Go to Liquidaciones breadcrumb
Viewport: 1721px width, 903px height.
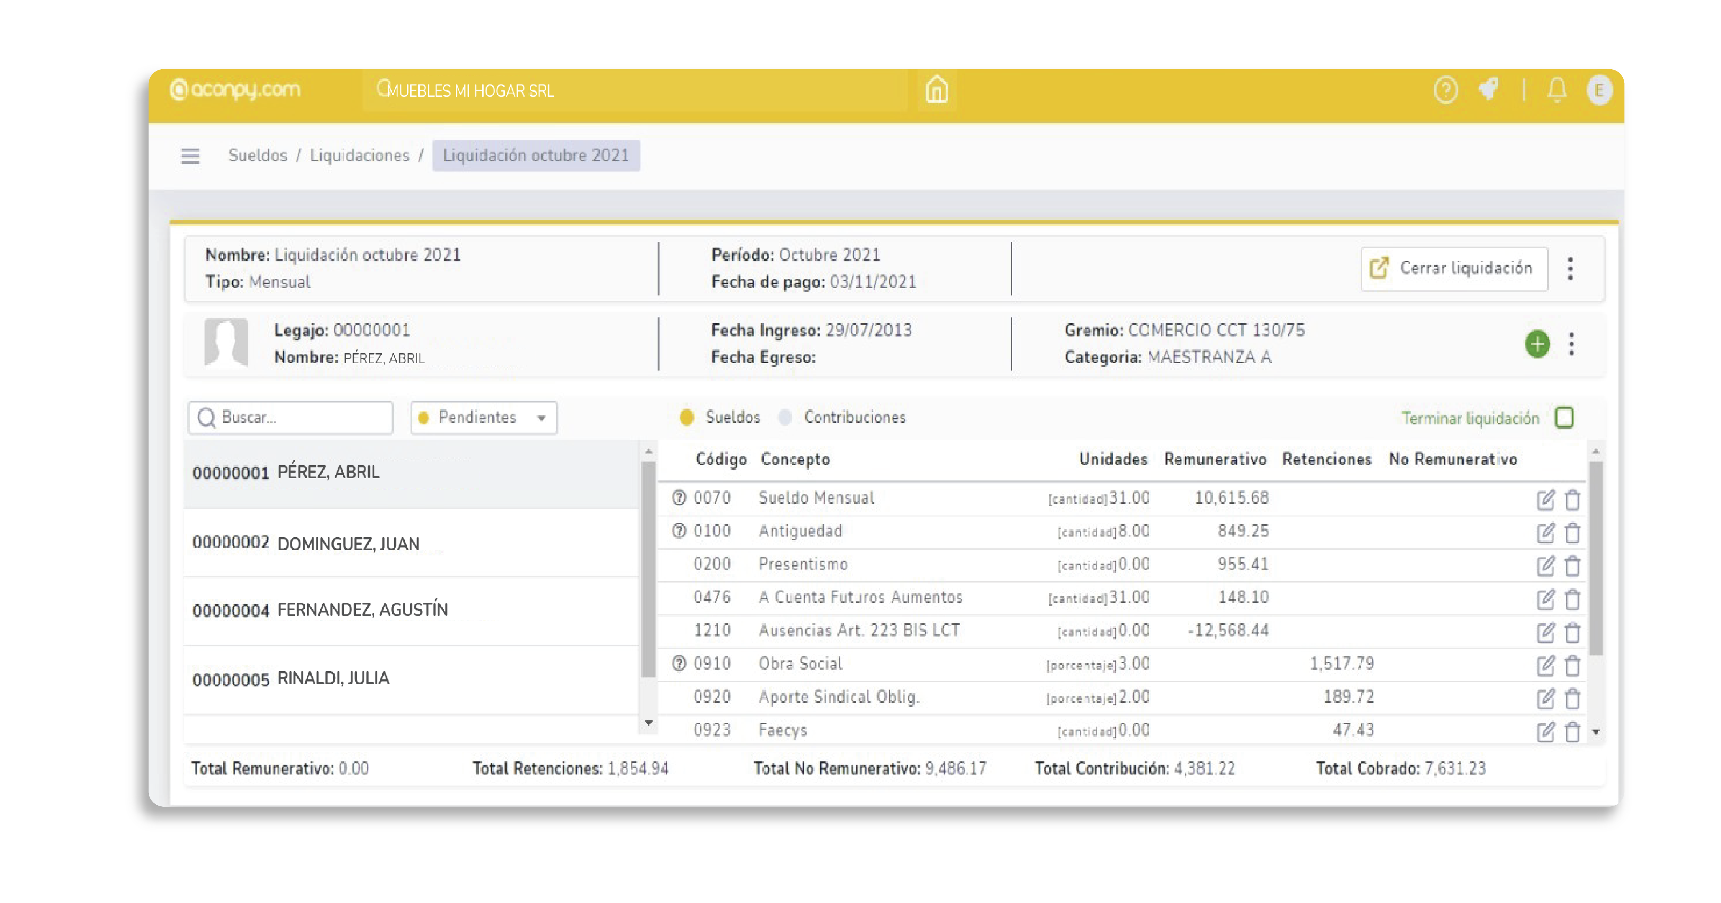pos(360,155)
